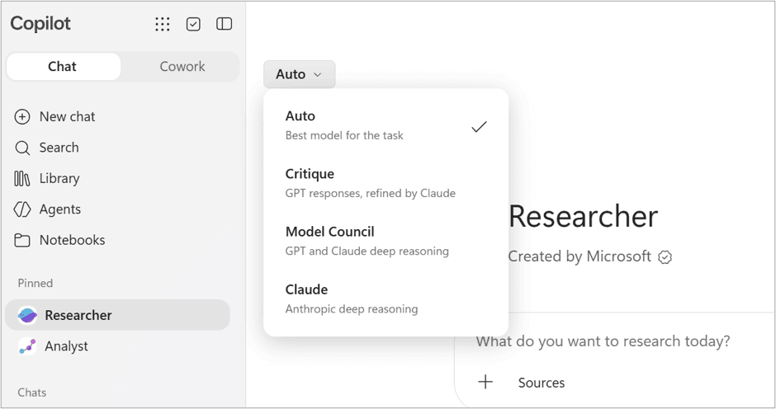
Task: Click the Sources button
Action: tap(541, 383)
